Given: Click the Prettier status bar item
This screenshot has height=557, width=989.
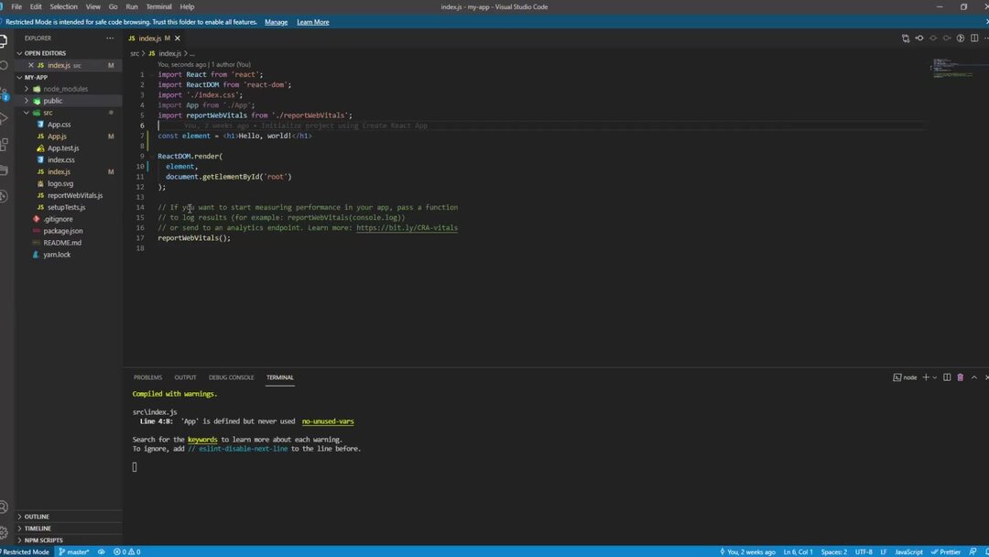Looking at the screenshot, I should click(945, 552).
